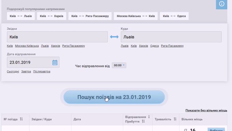Choose popular route Київ – Рига-Пасажиеру
This screenshot has width=232, height=131.
point(90,16)
